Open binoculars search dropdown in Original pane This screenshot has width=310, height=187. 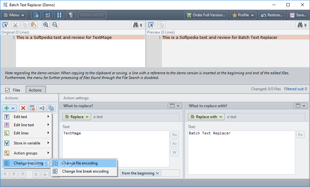pyautogui.click(x=138, y=25)
